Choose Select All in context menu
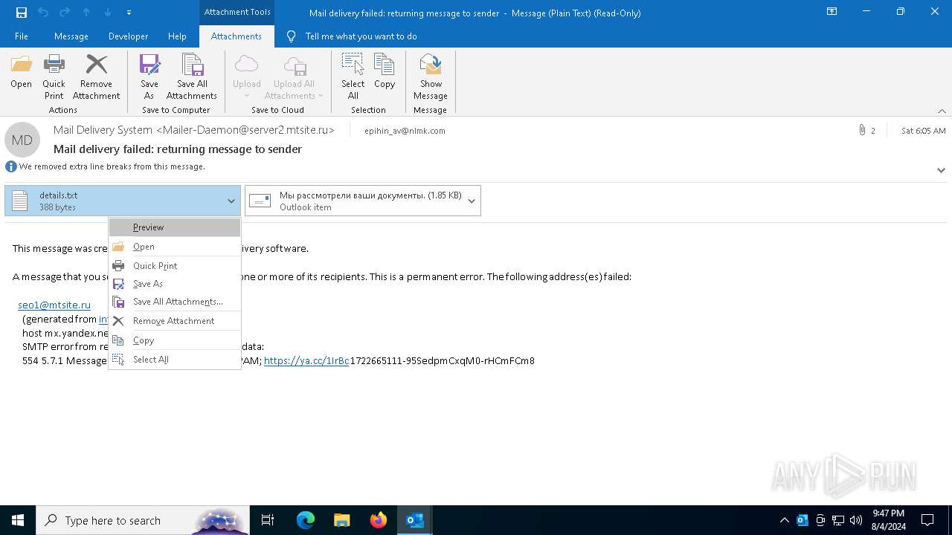 point(175,360)
